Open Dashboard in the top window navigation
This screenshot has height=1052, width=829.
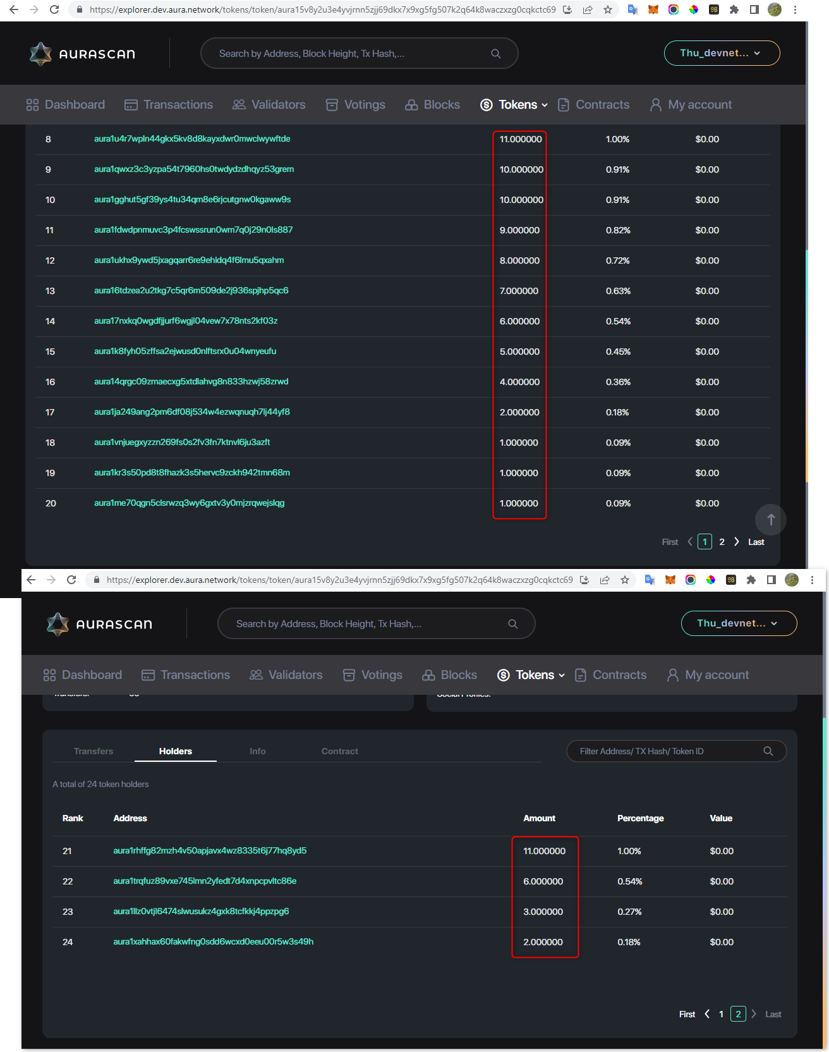click(66, 105)
